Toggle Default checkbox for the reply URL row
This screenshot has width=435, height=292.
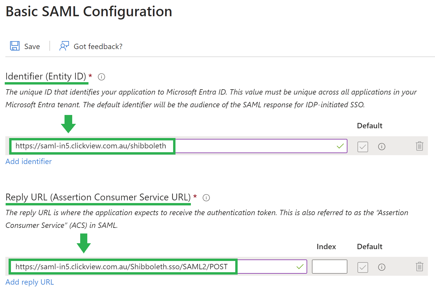pyautogui.click(x=363, y=267)
